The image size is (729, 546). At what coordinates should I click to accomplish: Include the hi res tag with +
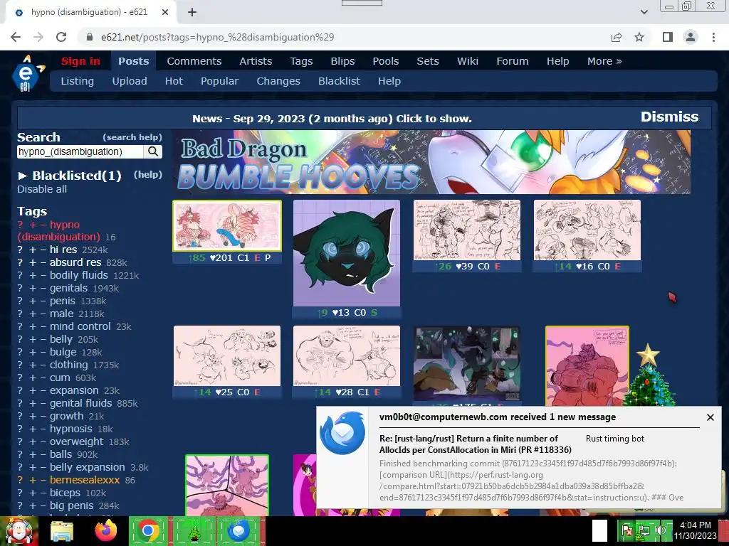[33, 250]
